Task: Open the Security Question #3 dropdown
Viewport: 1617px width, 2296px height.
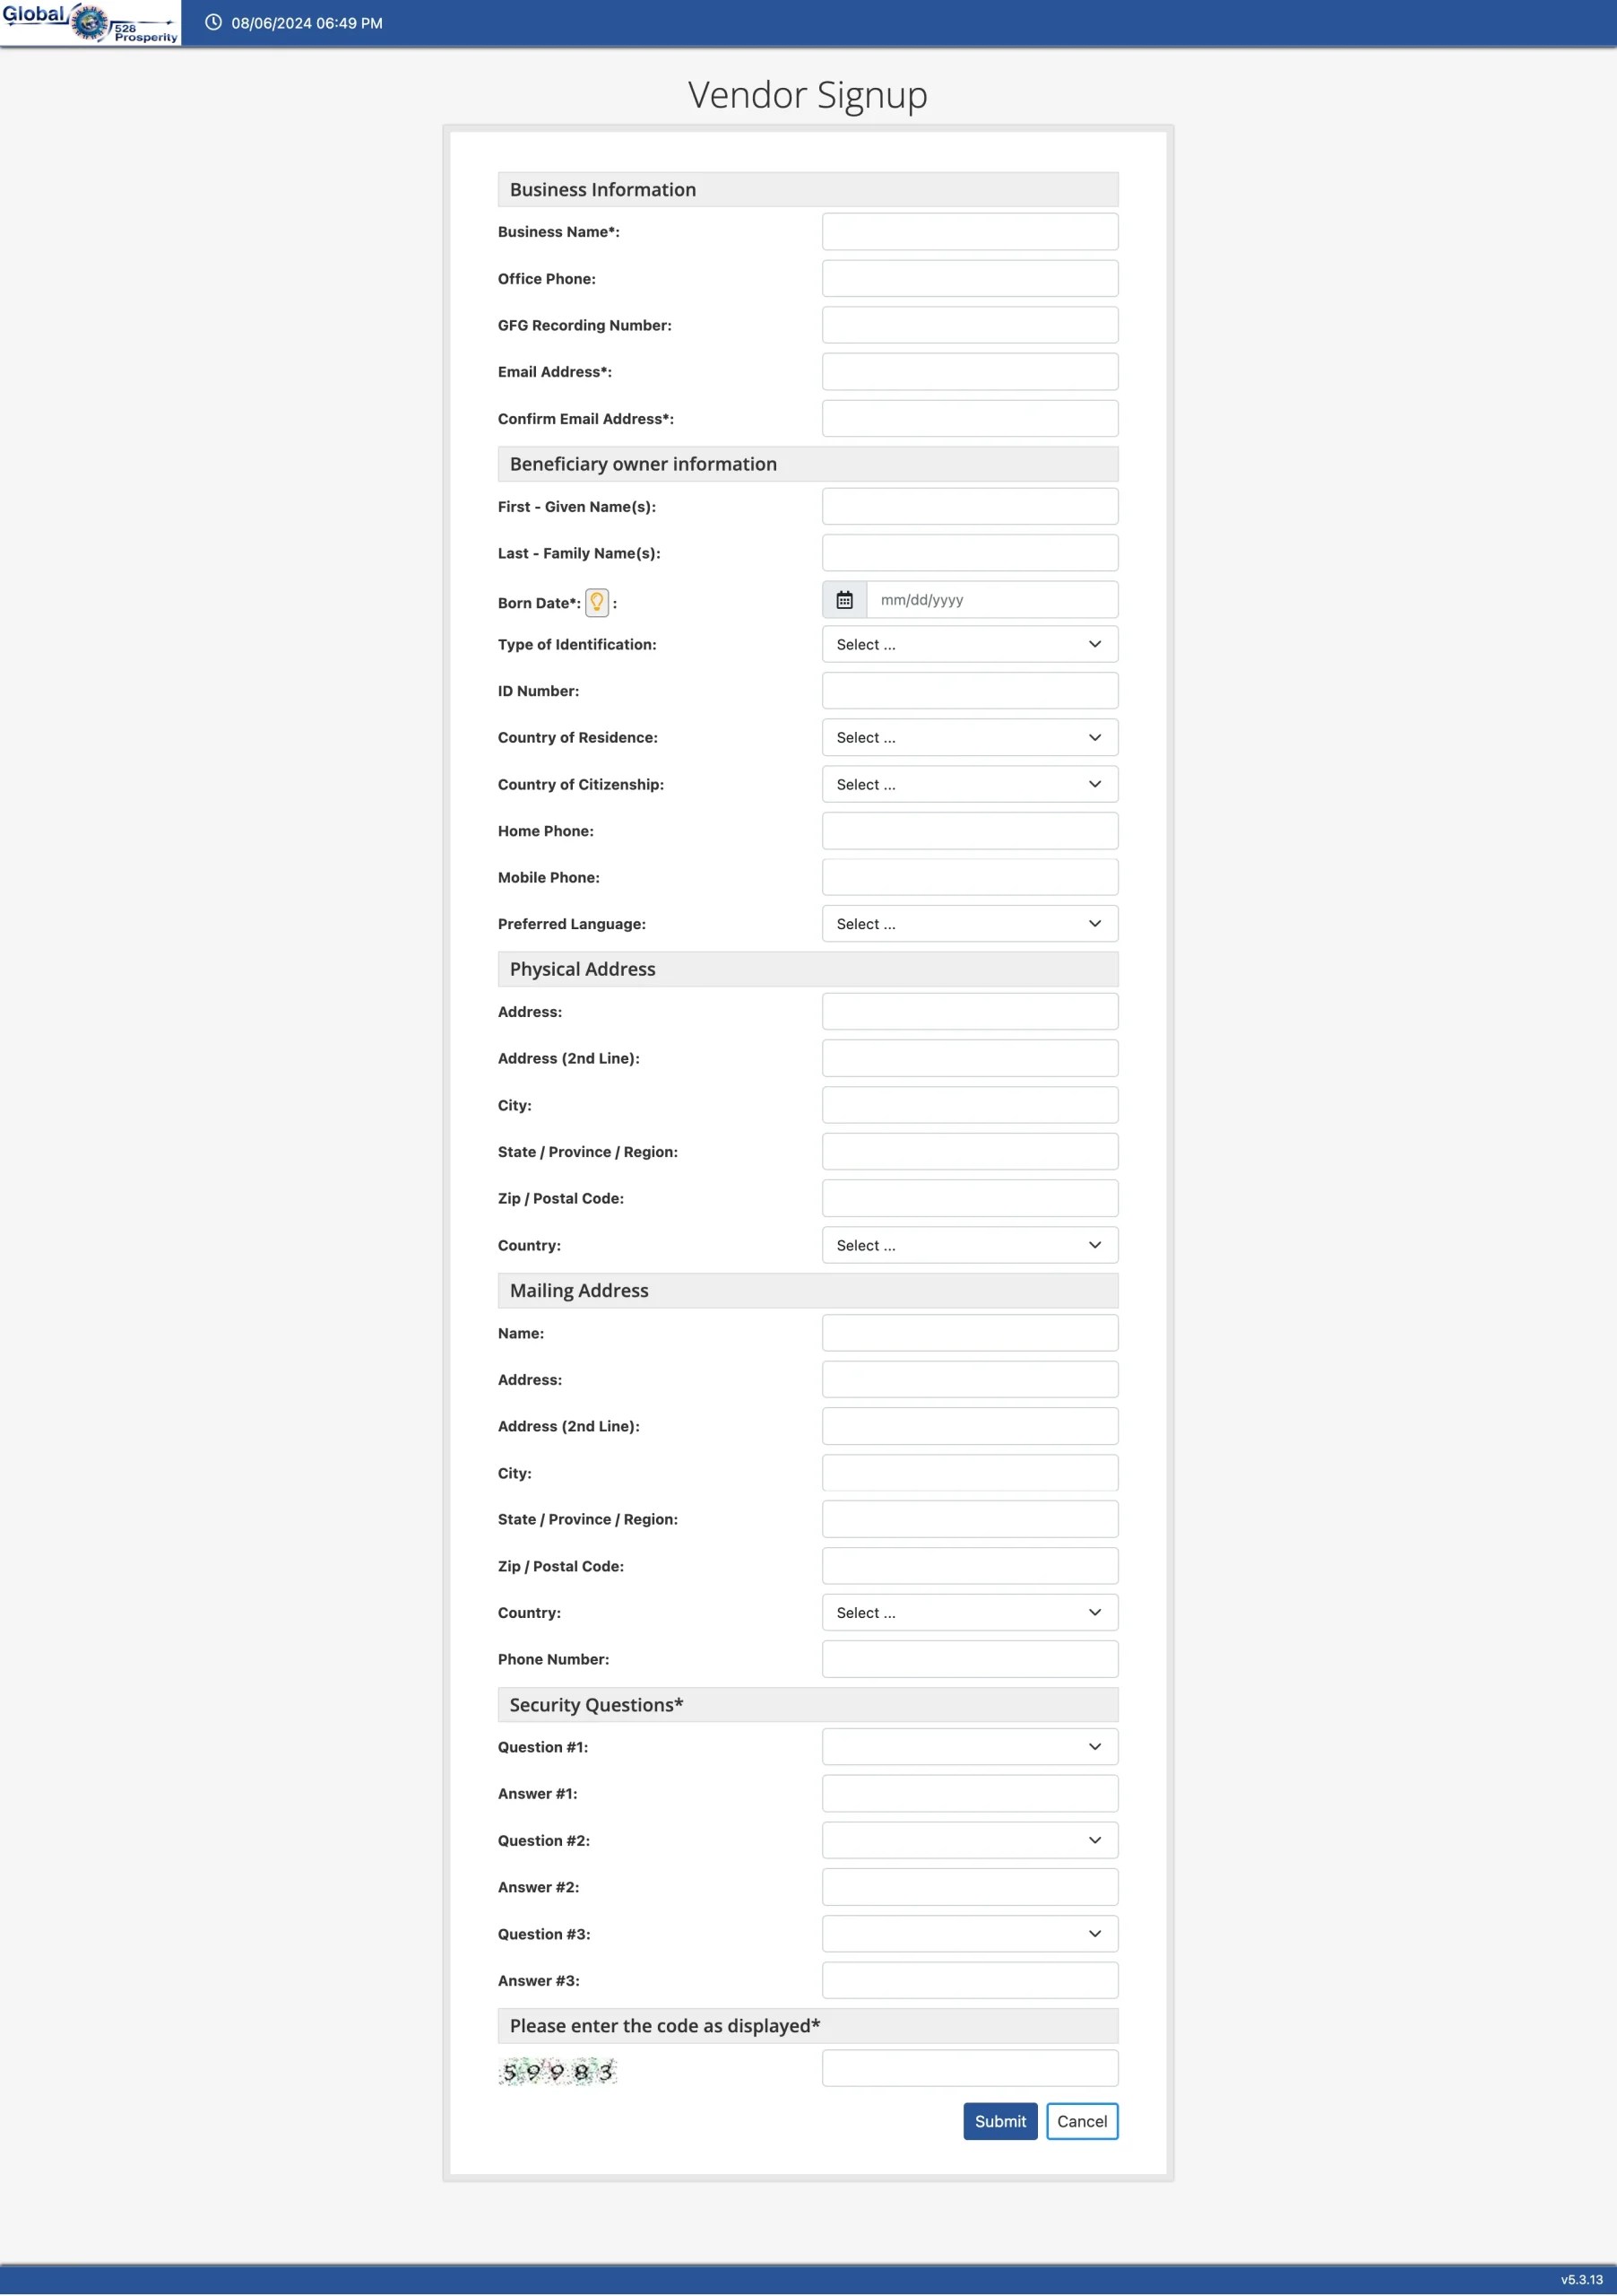Action: click(970, 1934)
